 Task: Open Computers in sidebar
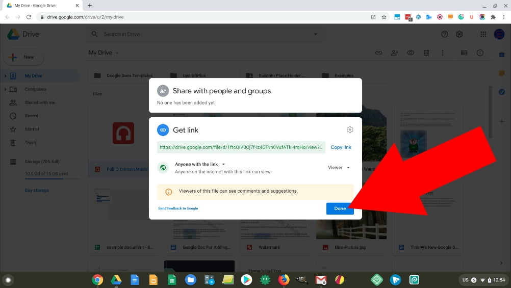(35, 89)
